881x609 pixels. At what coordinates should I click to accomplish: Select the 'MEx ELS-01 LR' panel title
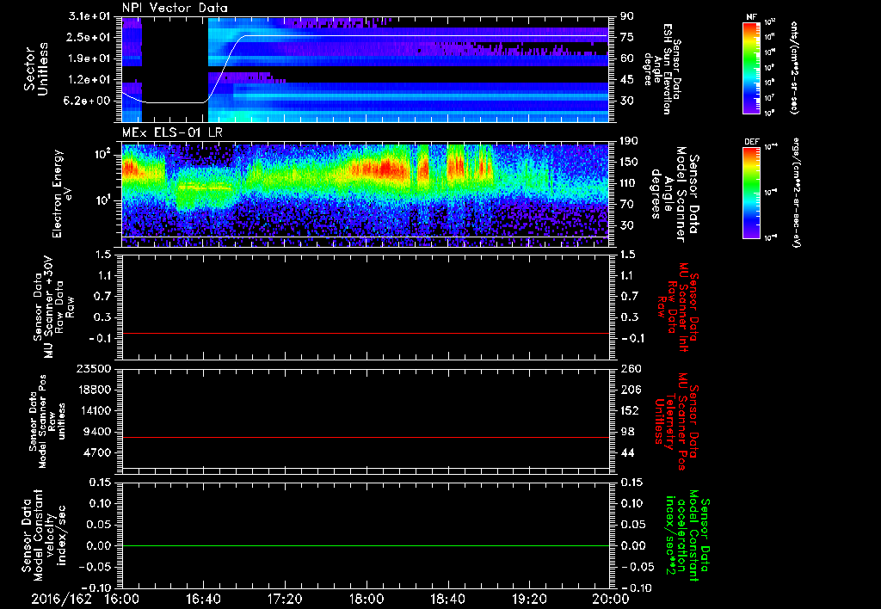click(x=171, y=133)
